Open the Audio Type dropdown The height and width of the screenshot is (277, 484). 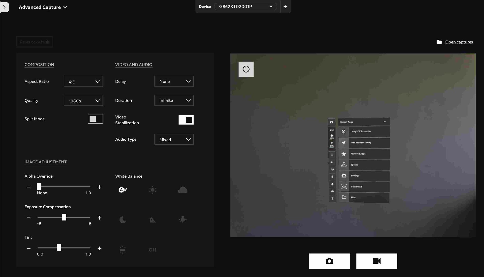(174, 139)
